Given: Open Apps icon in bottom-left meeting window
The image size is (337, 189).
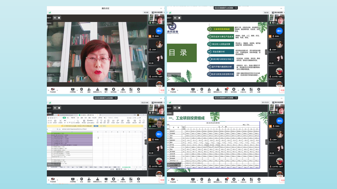Looking at the screenshot, I should [131, 180].
